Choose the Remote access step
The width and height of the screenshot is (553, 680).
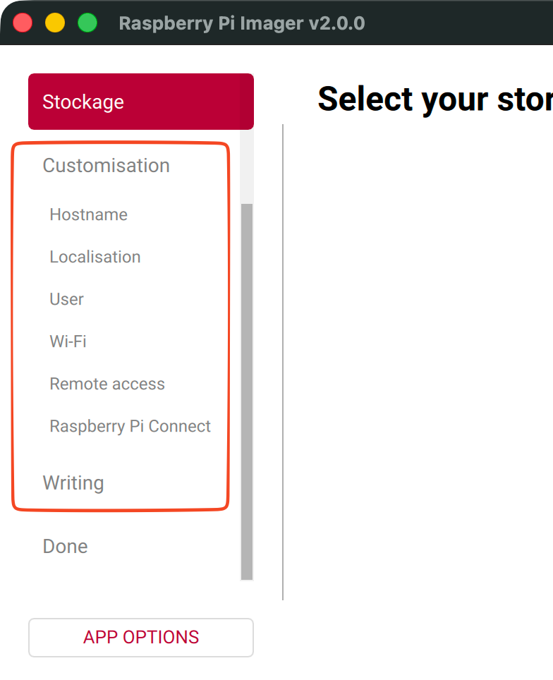point(107,384)
